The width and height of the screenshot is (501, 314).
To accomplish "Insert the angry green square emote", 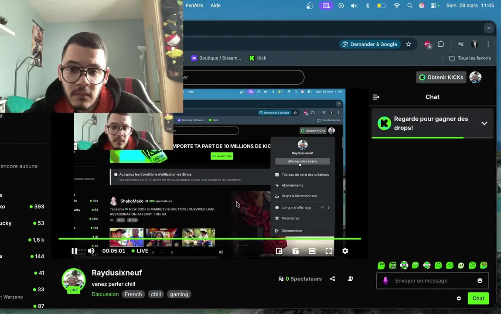I will coord(393,265).
